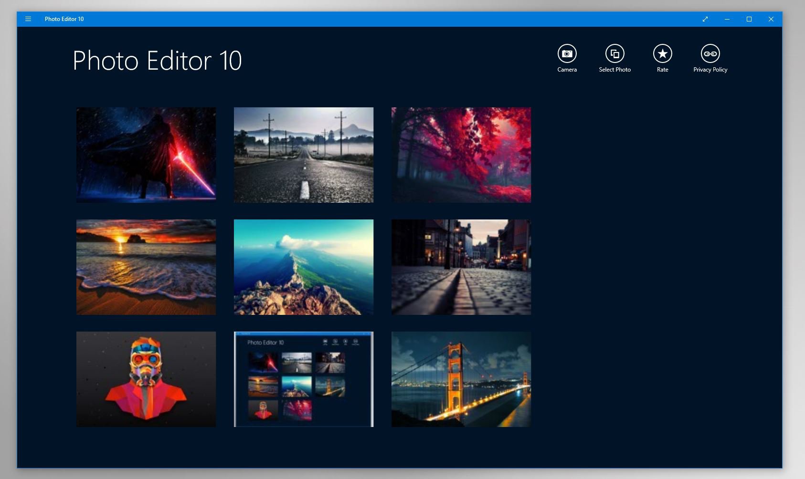Image resolution: width=805 pixels, height=479 pixels.
Task: Select the Photo Editor 10 screenshot thumbnail
Action: 304,379
